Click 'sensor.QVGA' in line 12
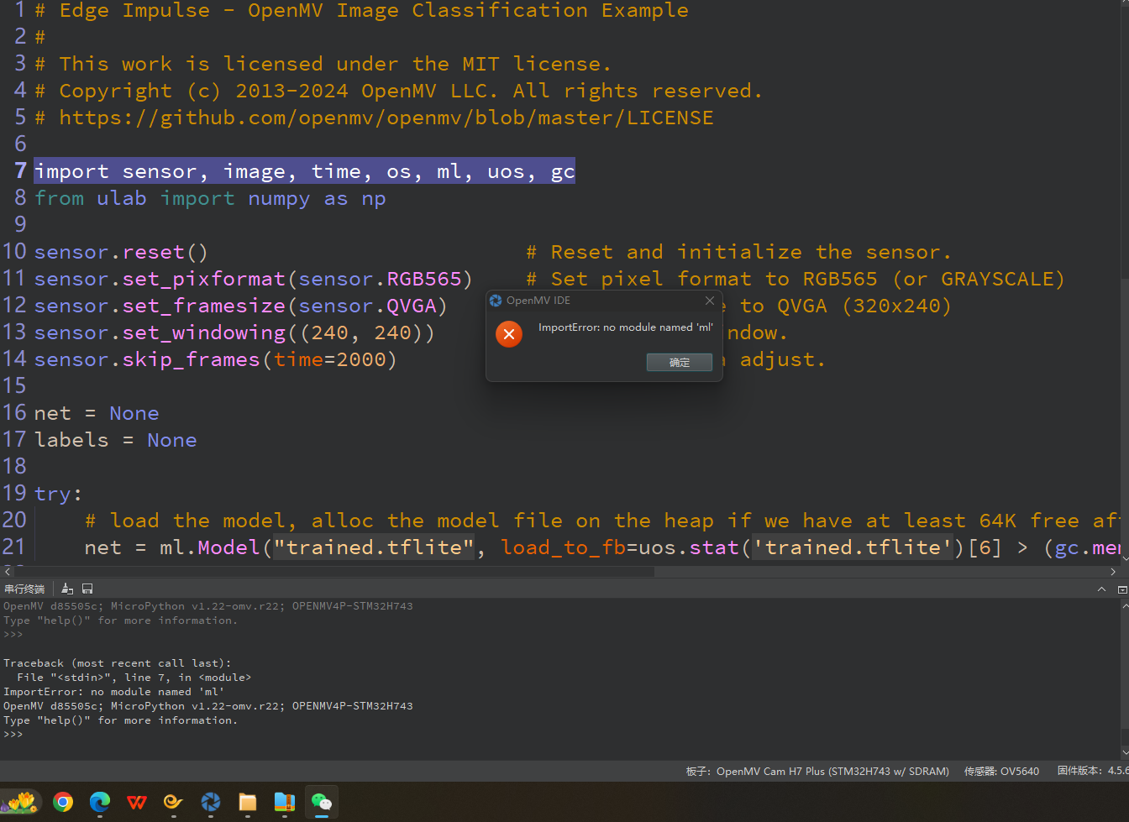 [x=368, y=306]
